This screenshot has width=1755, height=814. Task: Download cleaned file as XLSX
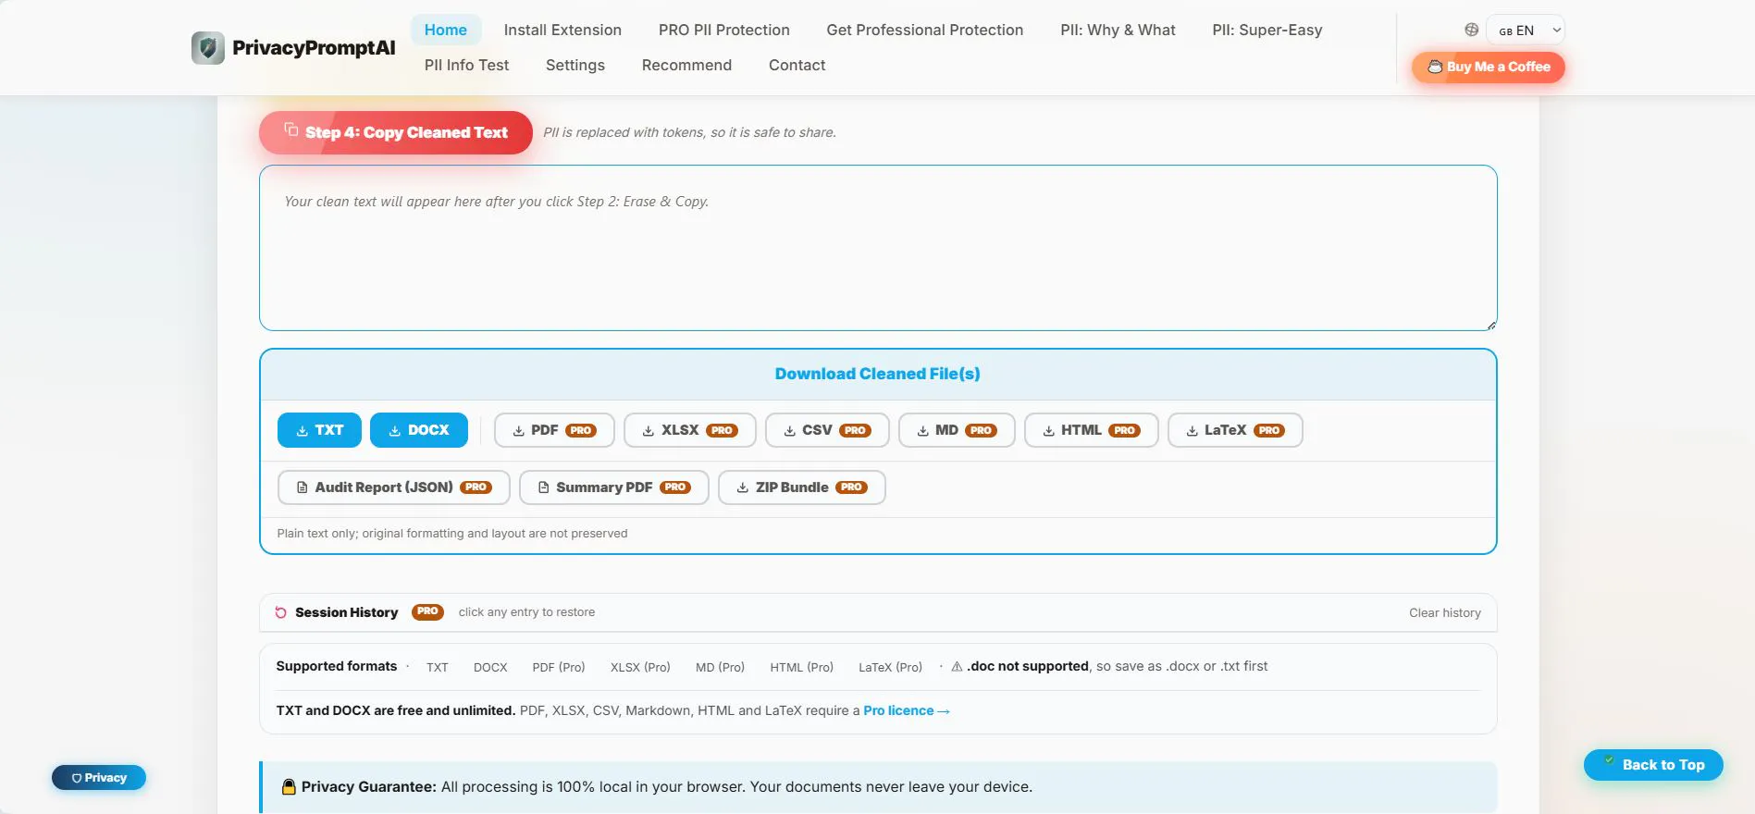click(690, 430)
